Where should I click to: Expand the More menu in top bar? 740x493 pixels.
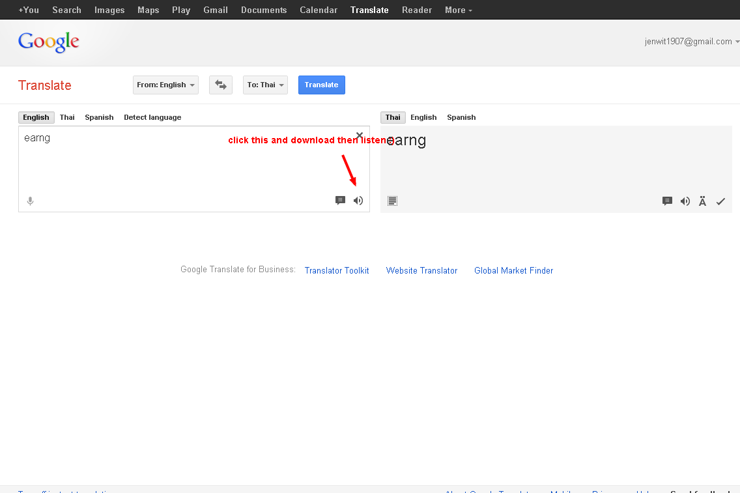pos(458,10)
